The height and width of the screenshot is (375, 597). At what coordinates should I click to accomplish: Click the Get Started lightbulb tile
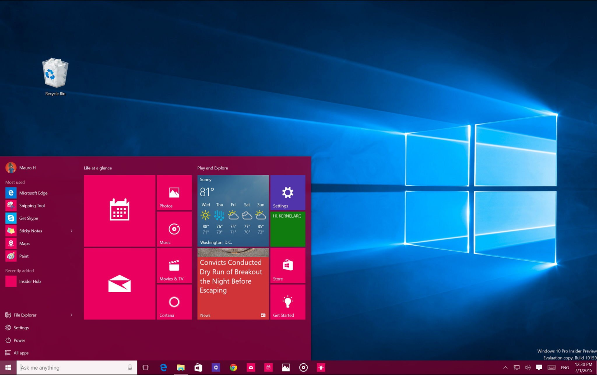click(x=288, y=302)
